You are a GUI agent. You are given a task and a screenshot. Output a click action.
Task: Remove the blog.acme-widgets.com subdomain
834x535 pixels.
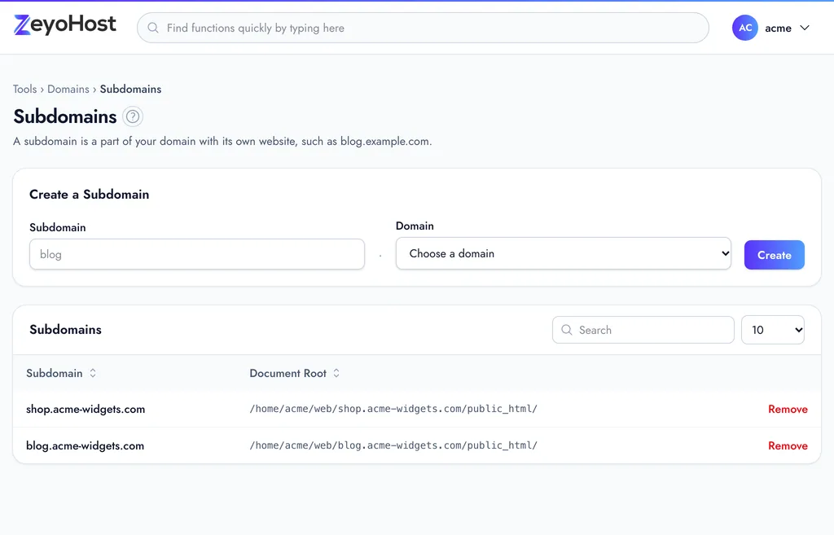[x=788, y=445]
